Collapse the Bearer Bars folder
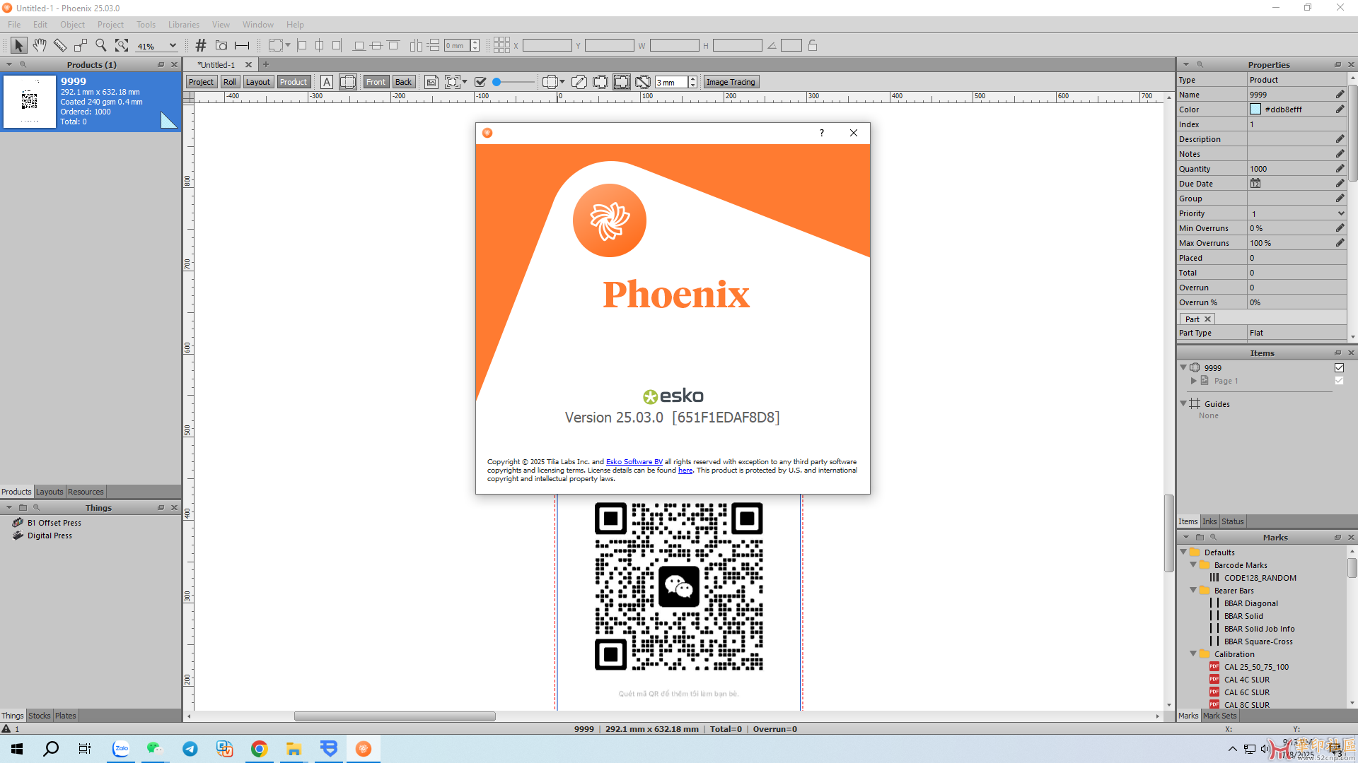 (x=1193, y=590)
